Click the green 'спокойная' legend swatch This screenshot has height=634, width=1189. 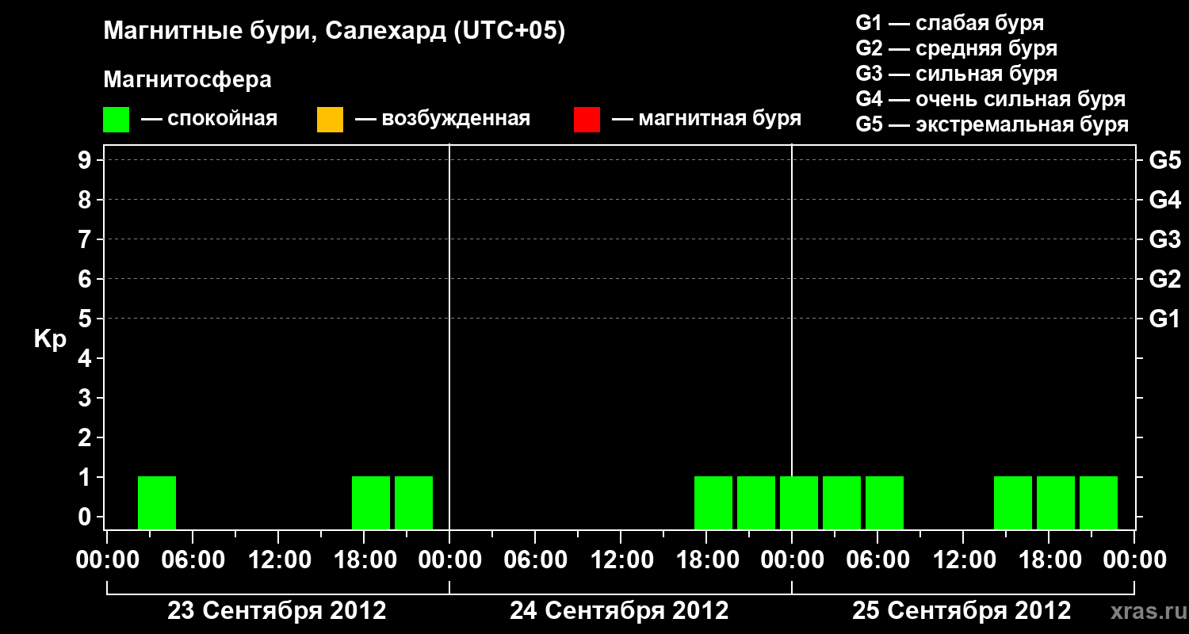117,120
